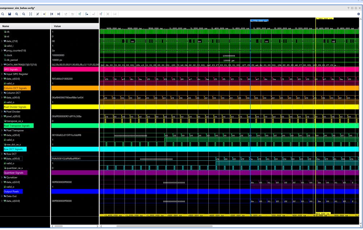Select Pixel Divider Signals divider
363x230 pixels.
coord(17,107)
